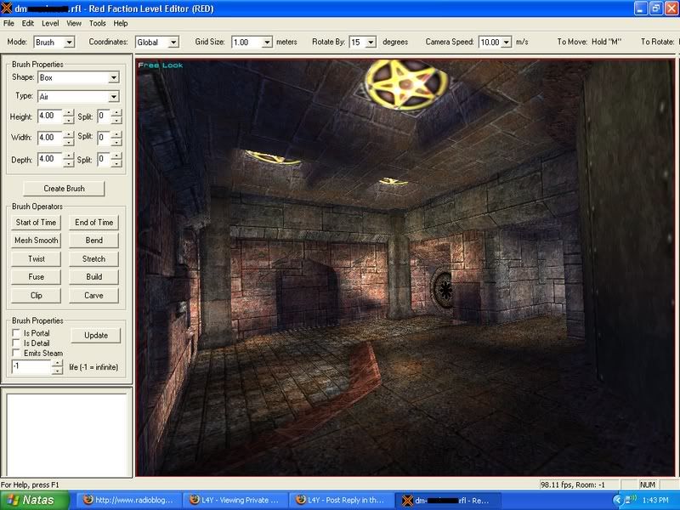
Task: Click the Depth stepper arrows
Action: pyautogui.click(x=69, y=159)
